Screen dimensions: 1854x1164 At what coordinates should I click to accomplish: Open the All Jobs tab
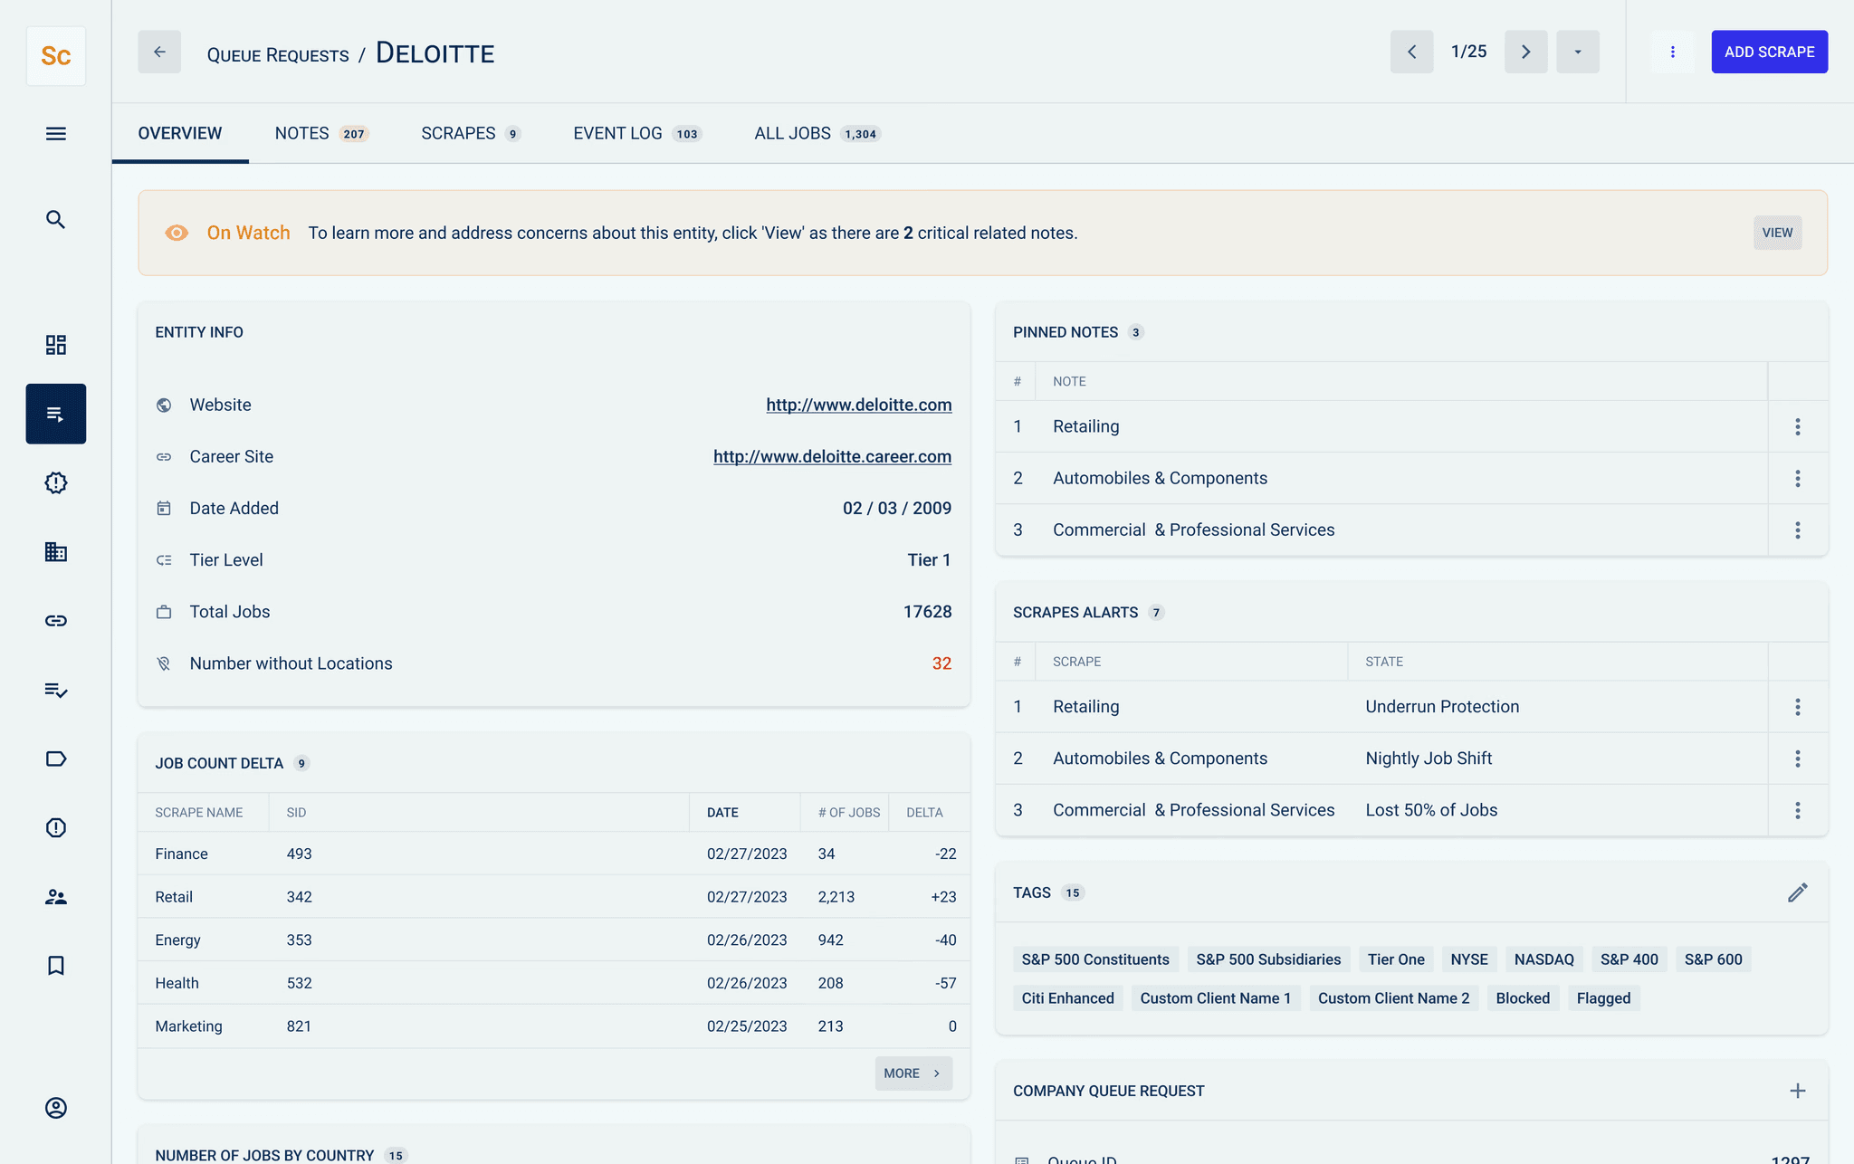pyautogui.click(x=817, y=133)
